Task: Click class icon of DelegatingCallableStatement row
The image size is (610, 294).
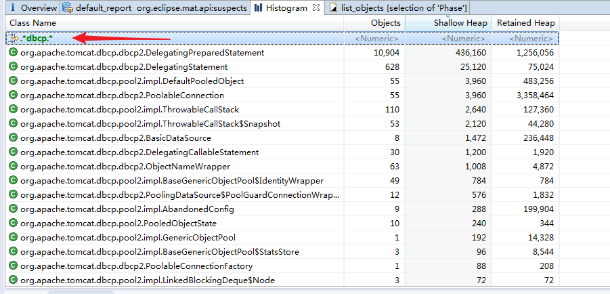Action: [x=14, y=152]
